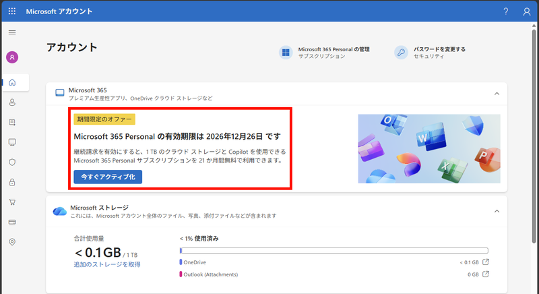The height and width of the screenshot is (294, 539).
Task: Collapse the Microsoft 365 section
Action: click(497, 94)
